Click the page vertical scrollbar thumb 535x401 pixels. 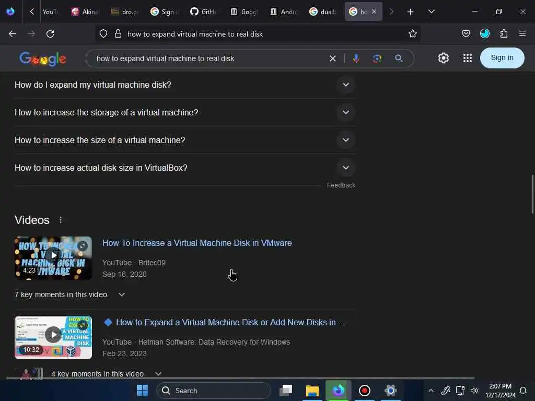click(x=532, y=194)
